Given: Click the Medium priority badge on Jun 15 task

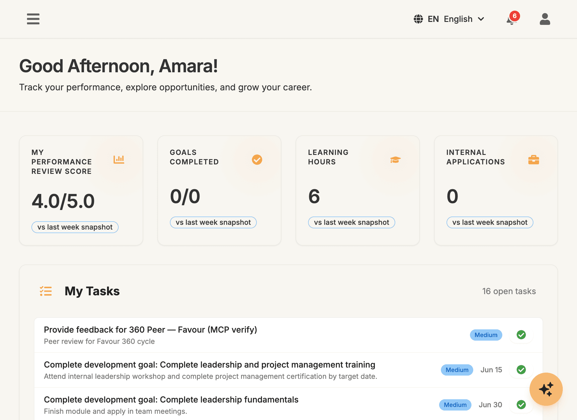Looking at the screenshot, I should tap(457, 370).
